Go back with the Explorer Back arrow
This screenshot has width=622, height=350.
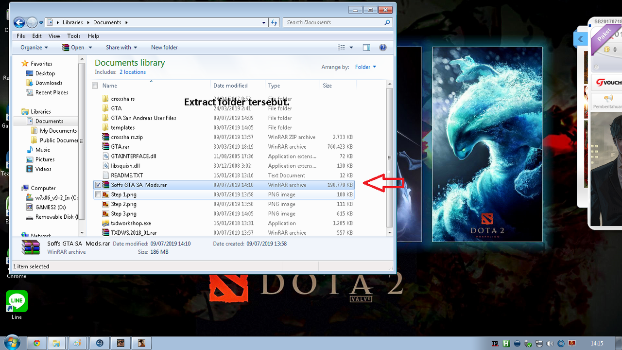[19, 22]
